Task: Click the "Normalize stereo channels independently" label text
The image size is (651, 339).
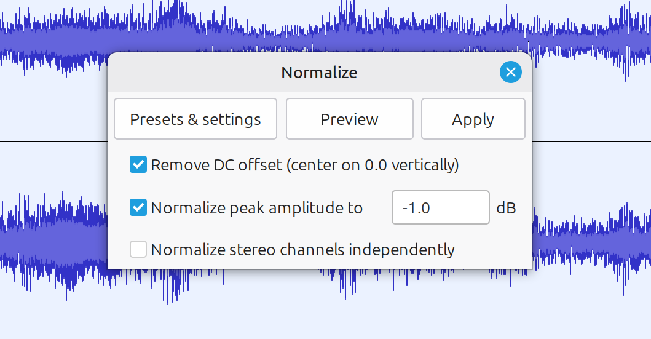Action: (x=302, y=250)
